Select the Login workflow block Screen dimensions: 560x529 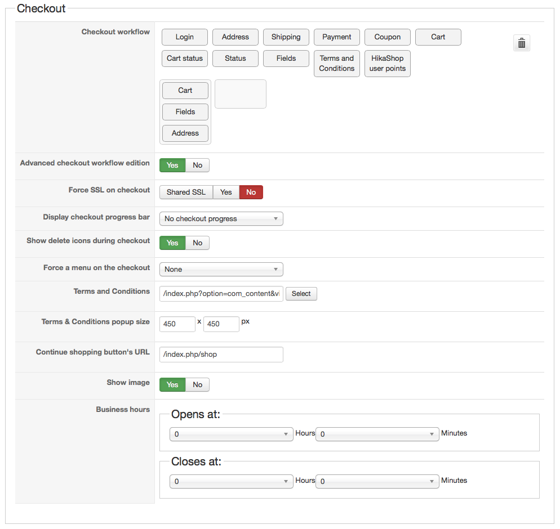(x=184, y=37)
